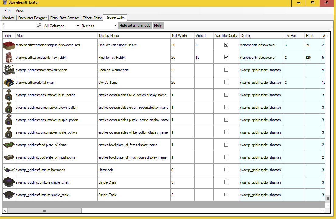The image size is (336, 219).
Task: Click the Plushie Toy Rabbit icon
Action: coord(9,58)
